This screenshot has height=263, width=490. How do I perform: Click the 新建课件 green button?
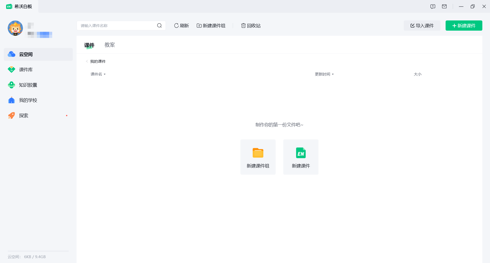coord(464,26)
